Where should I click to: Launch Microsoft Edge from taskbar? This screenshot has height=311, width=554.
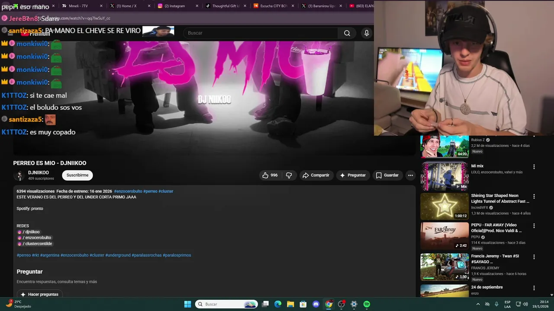point(278,304)
